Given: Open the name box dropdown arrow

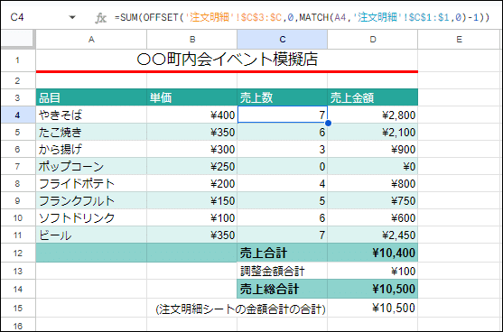Looking at the screenshot, I should point(72,18).
